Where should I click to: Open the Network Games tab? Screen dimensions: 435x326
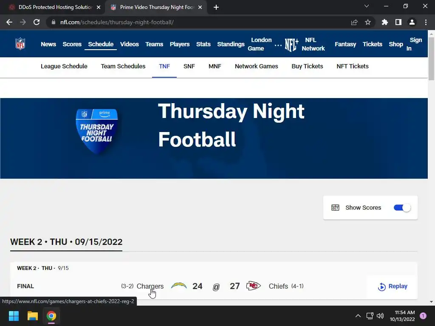[256, 66]
